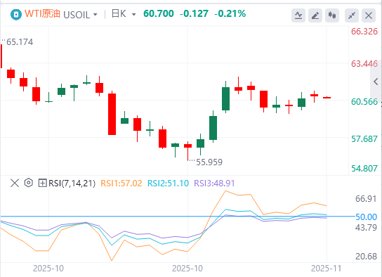Click the 2025-11 date axis marker

pyautogui.click(x=327, y=269)
